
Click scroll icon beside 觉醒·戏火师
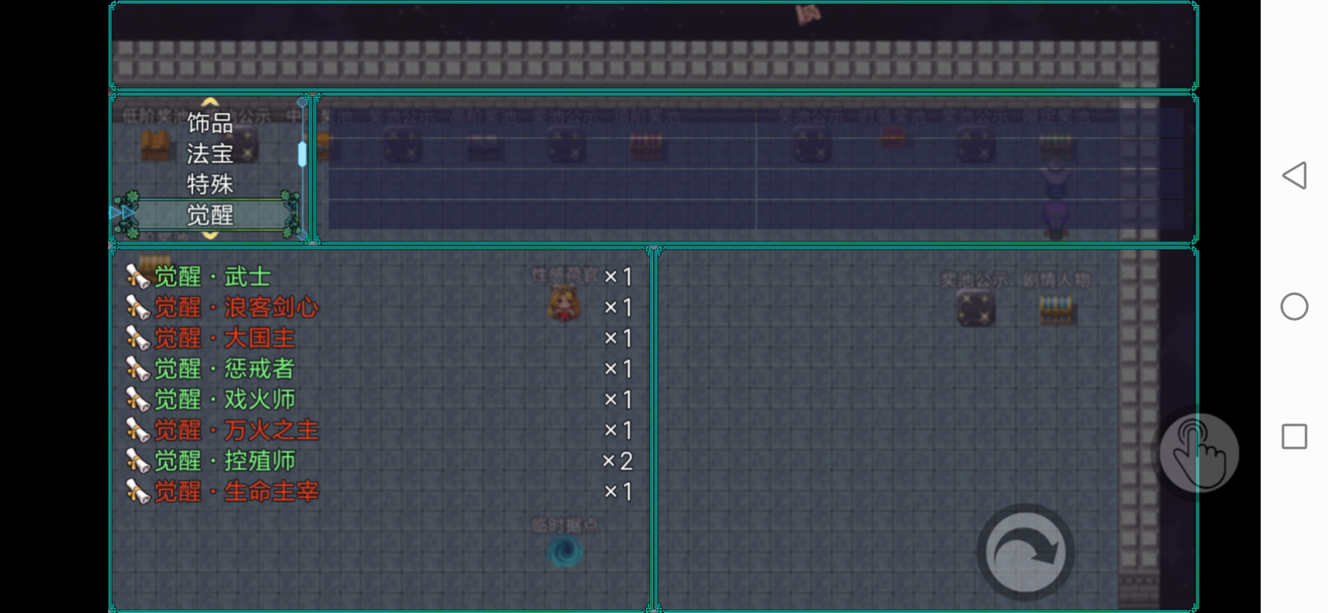tap(137, 400)
